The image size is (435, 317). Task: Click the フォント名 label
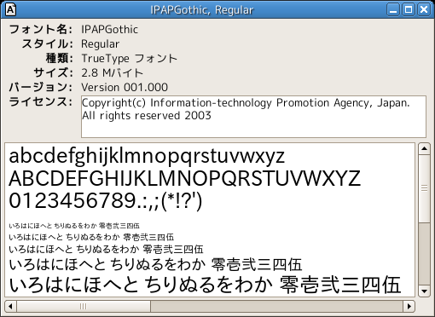(41, 30)
